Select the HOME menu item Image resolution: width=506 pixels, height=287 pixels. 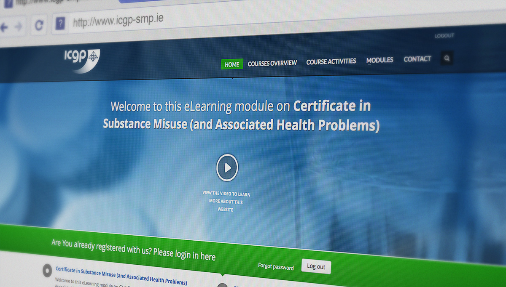tap(232, 64)
